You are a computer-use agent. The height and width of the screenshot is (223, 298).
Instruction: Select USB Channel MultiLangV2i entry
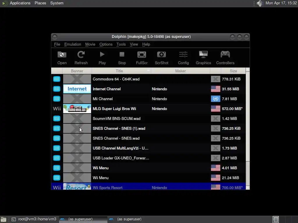tap(120, 148)
